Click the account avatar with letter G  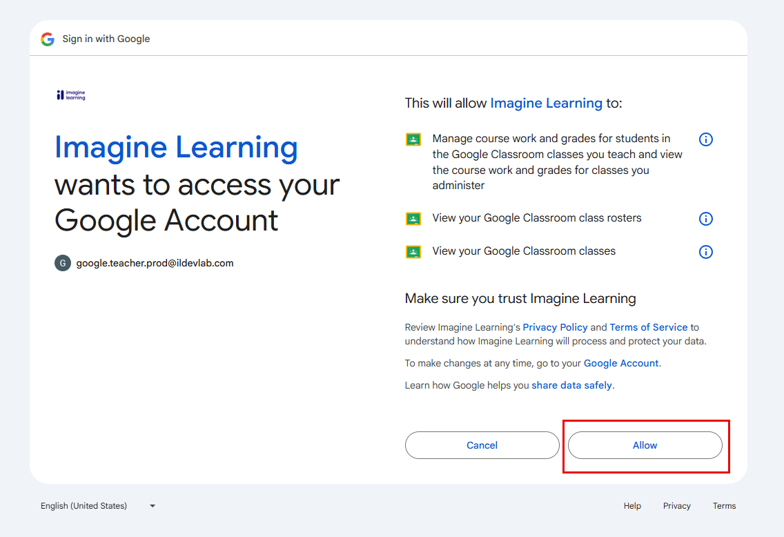click(x=63, y=263)
